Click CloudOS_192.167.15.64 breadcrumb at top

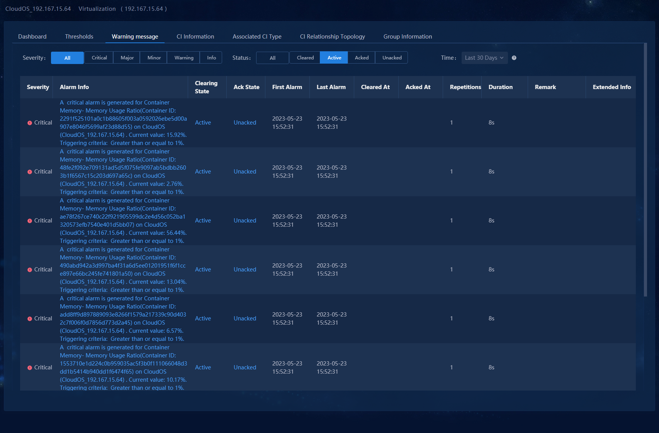click(38, 8)
